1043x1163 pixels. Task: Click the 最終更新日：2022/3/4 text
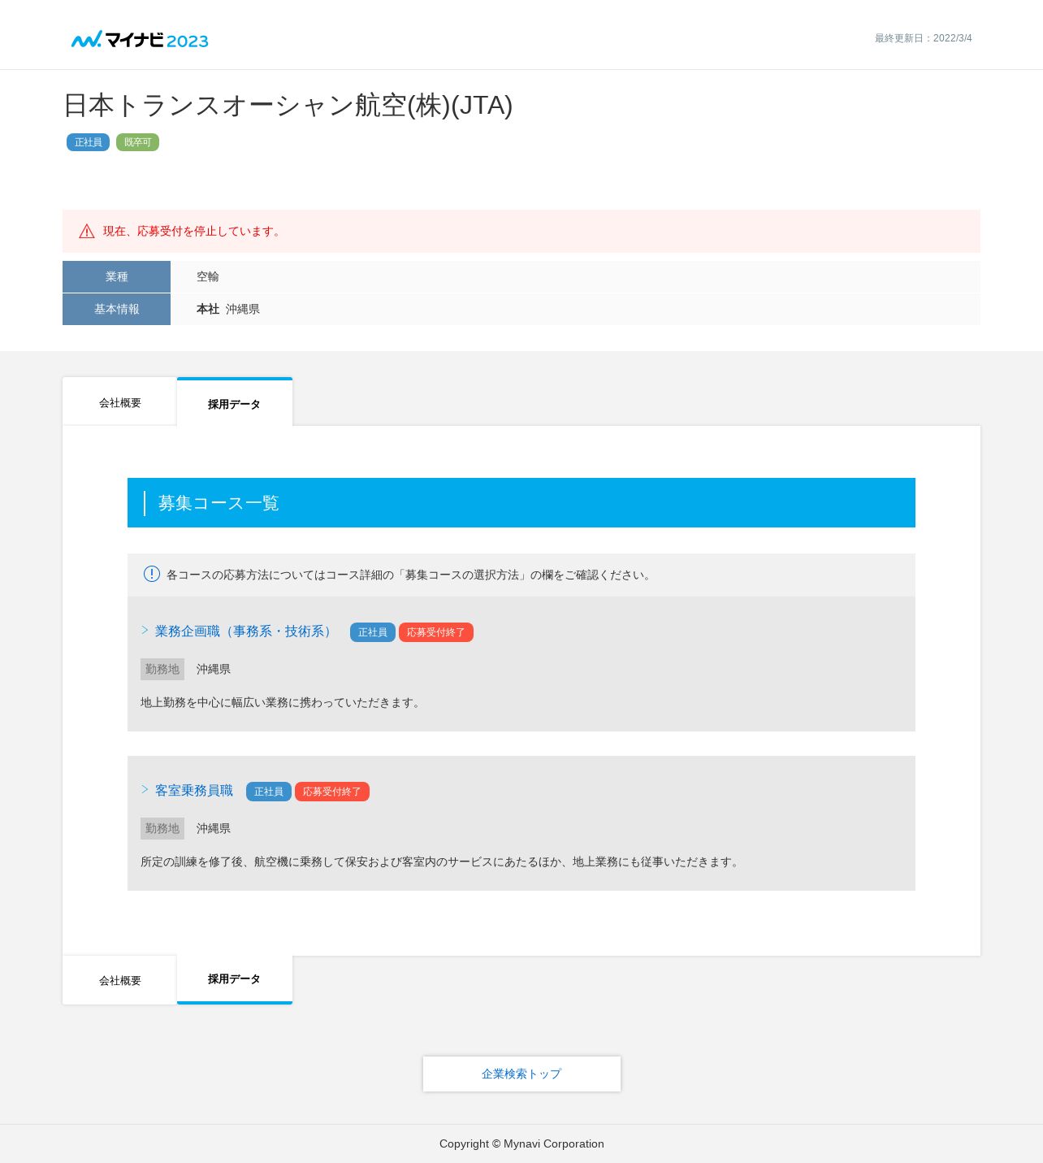pos(924,38)
